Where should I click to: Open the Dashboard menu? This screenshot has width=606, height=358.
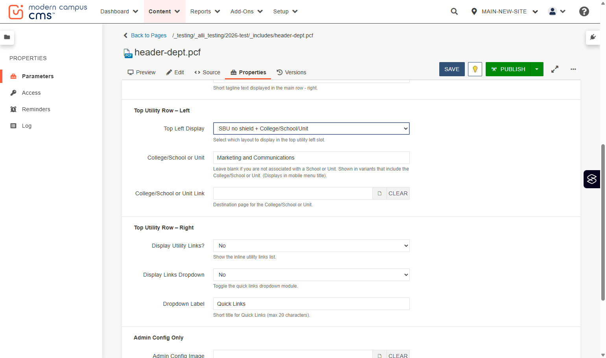coord(119,11)
